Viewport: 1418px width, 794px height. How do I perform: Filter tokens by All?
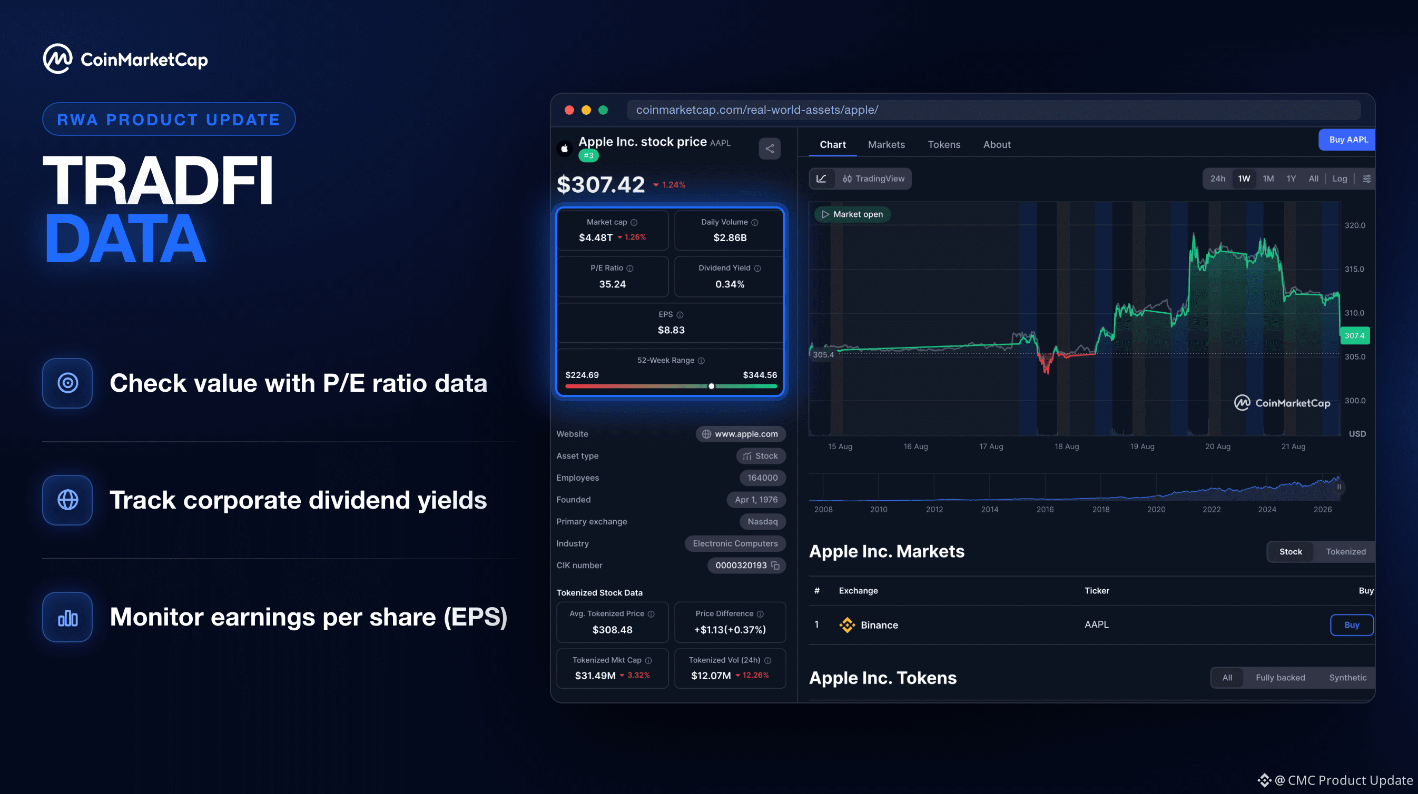(1227, 678)
